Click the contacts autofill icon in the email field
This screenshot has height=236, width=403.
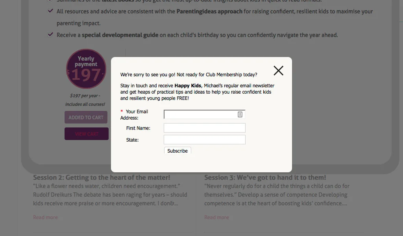pyautogui.click(x=240, y=114)
